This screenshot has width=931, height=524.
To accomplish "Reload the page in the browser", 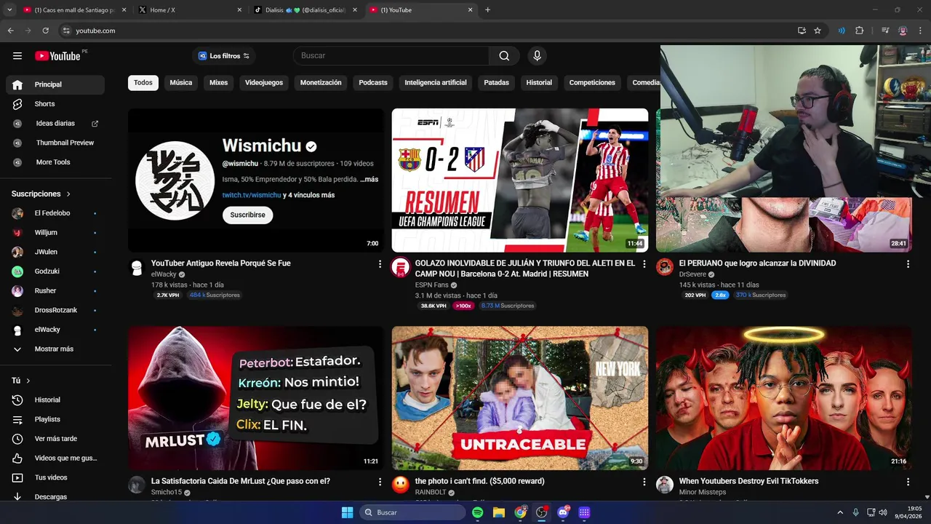I will click(45, 31).
